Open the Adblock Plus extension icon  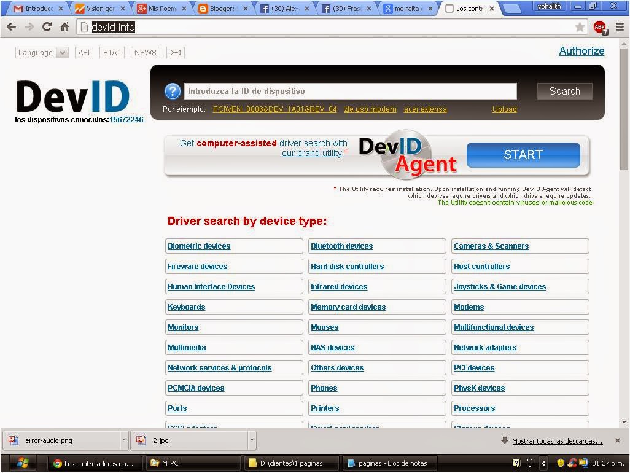click(601, 27)
